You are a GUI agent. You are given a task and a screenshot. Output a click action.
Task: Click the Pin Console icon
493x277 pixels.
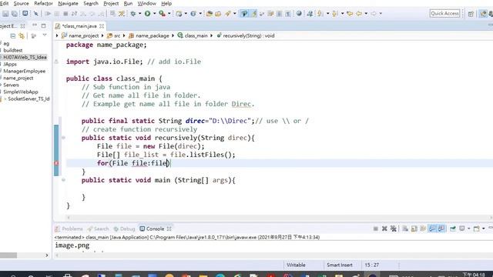click(453, 229)
